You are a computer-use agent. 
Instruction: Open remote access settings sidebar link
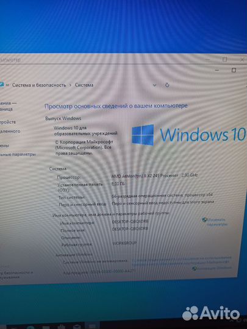point(10,132)
